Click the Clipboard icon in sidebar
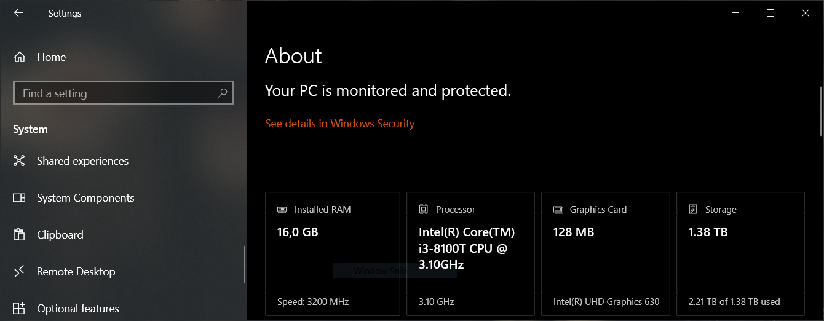 [x=19, y=235]
